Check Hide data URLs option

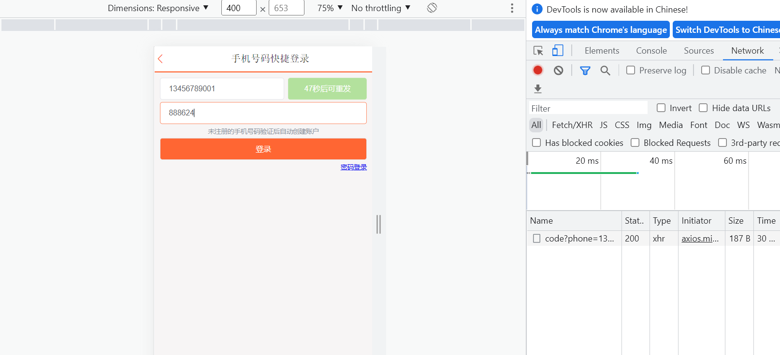(703, 108)
